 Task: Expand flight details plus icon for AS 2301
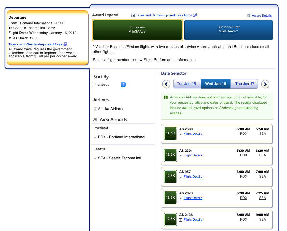(181, 155)
